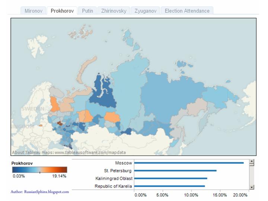Click the bar chart scroll up arrow

pyautogui.click(x=252, y=161)
